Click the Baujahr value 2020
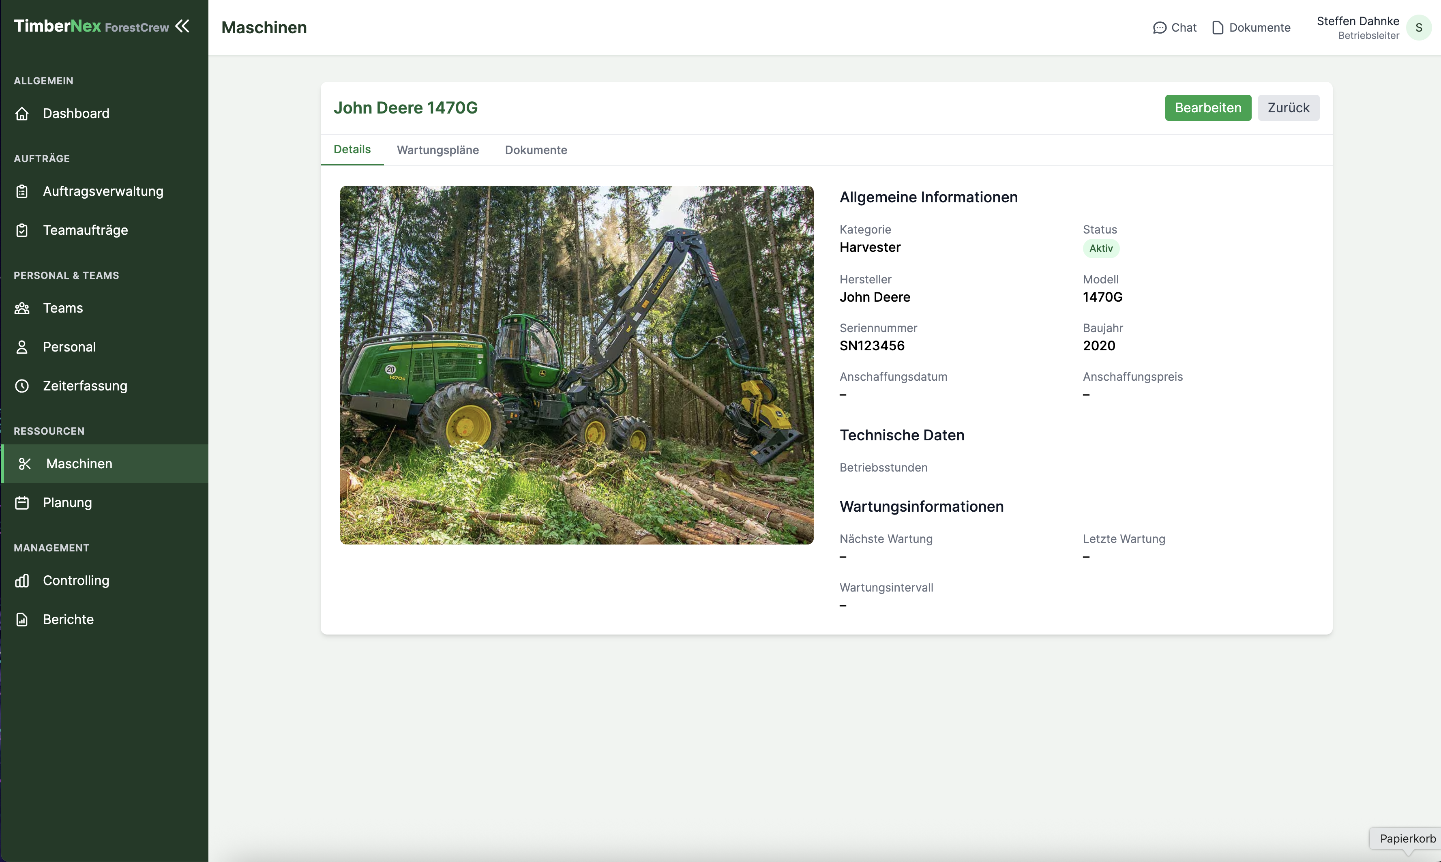The image size is (1441, 862). (1099, 346)
